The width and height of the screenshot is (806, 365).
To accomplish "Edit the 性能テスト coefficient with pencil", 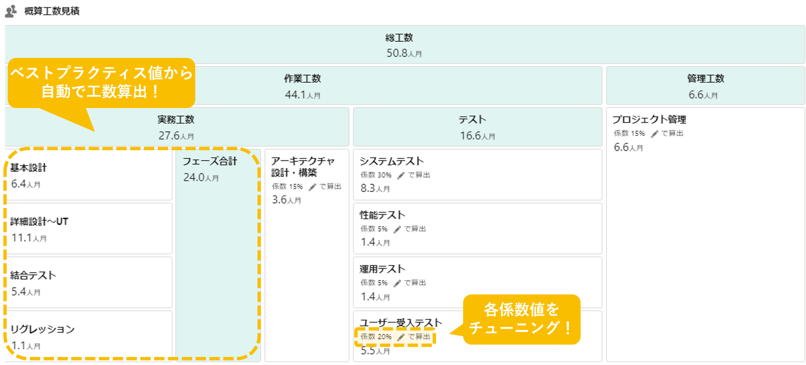I will [x=397, y=229].
